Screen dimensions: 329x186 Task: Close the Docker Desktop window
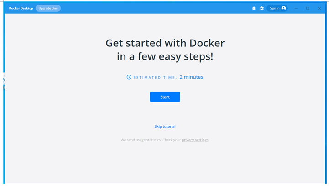click(x=319, y=8)
